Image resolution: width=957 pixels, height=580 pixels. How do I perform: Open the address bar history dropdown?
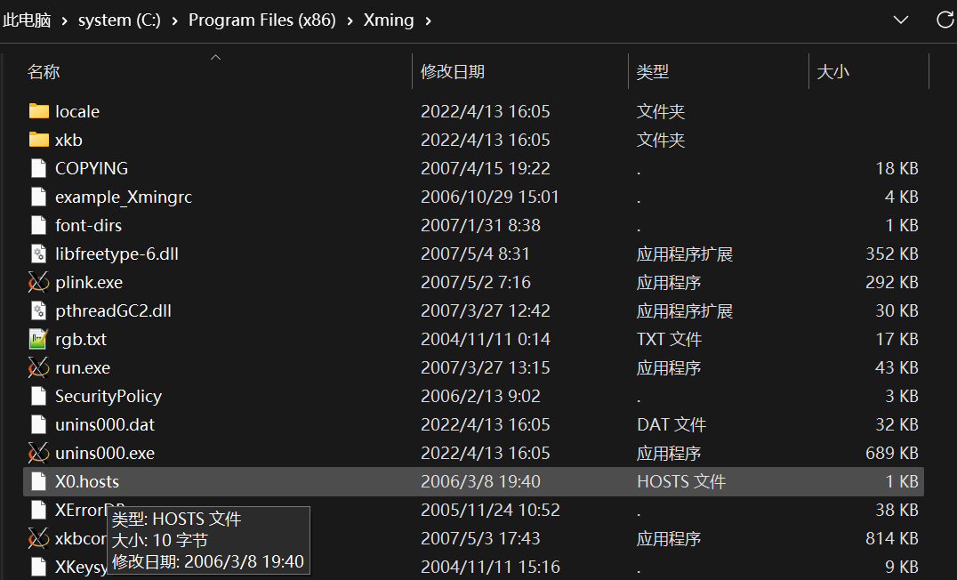click(901, 20)
